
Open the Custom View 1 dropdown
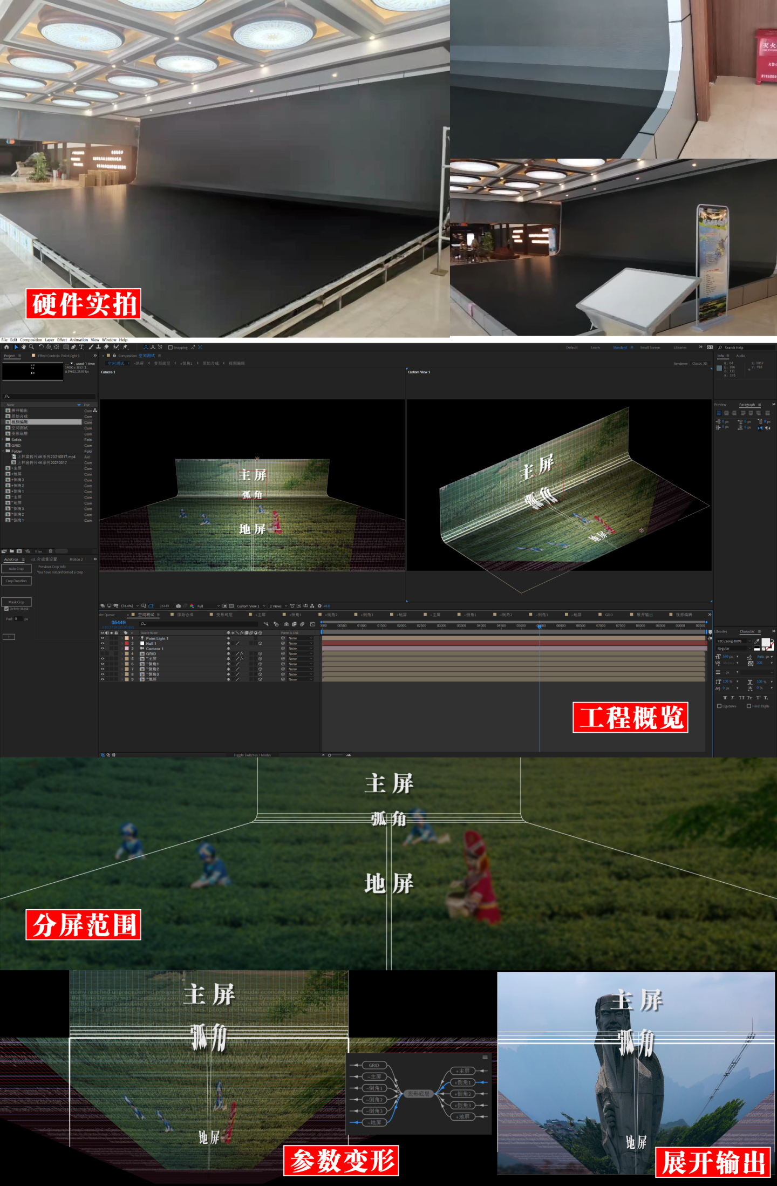(x=251, y=606)
